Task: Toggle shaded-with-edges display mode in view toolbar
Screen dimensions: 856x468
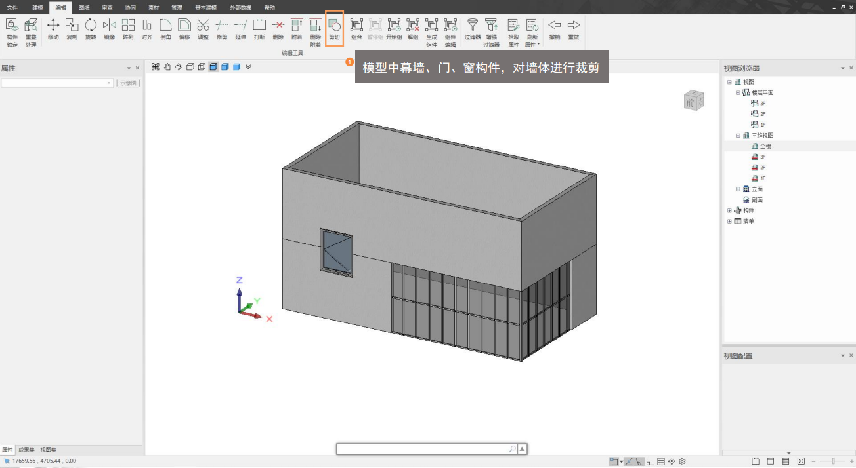Action: point(214,67)
